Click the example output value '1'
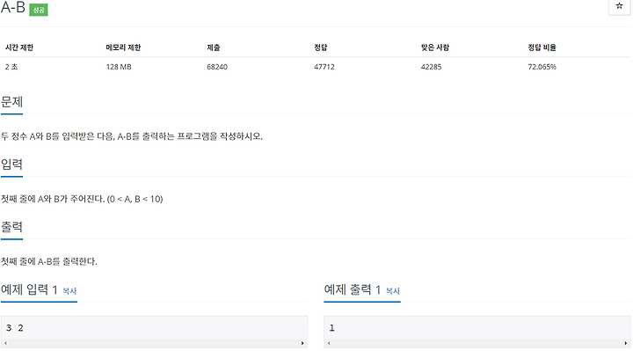The height and width of the screenshot is (351, 633). pos(331,327)
